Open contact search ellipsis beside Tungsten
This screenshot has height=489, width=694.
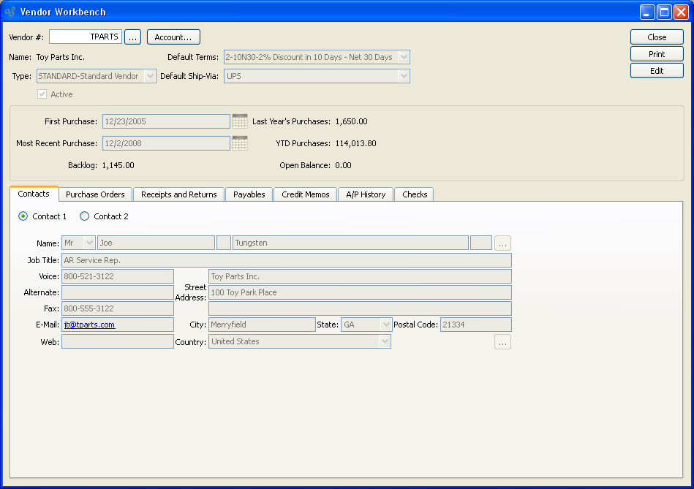502,243
